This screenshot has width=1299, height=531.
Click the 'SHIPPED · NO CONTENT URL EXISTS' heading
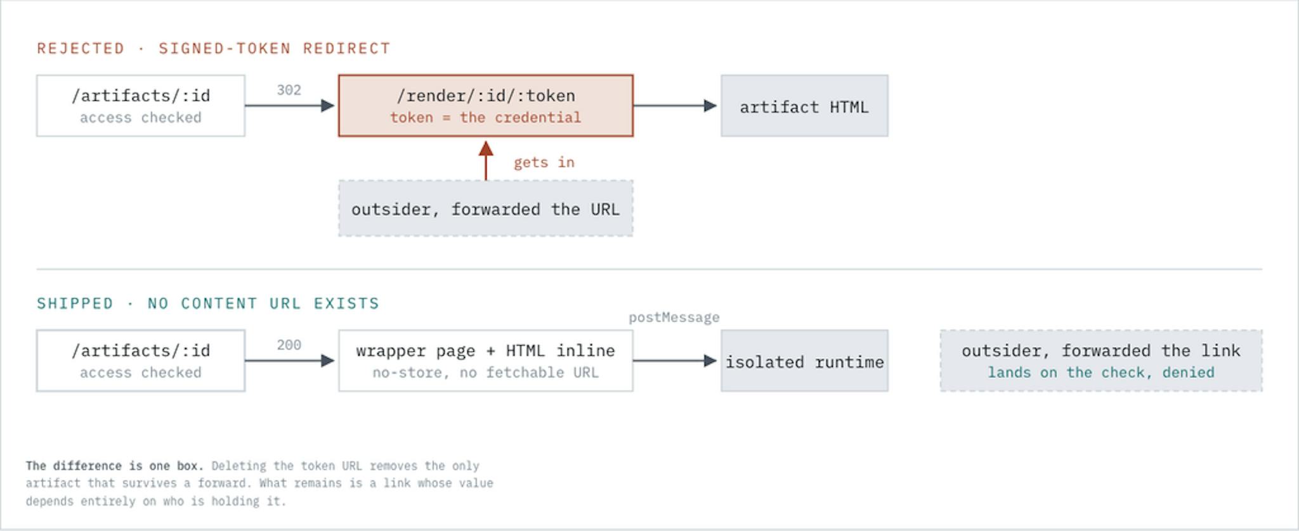(208, 304)
